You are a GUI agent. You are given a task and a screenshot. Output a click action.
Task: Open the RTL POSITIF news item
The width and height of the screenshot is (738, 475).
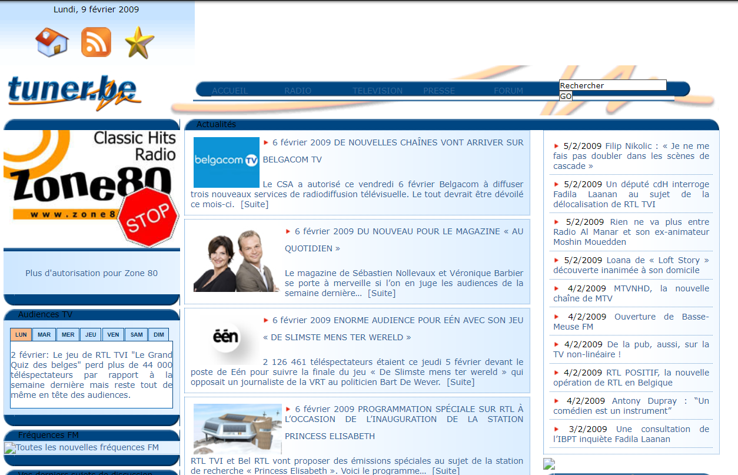click(x=631, y=377)
